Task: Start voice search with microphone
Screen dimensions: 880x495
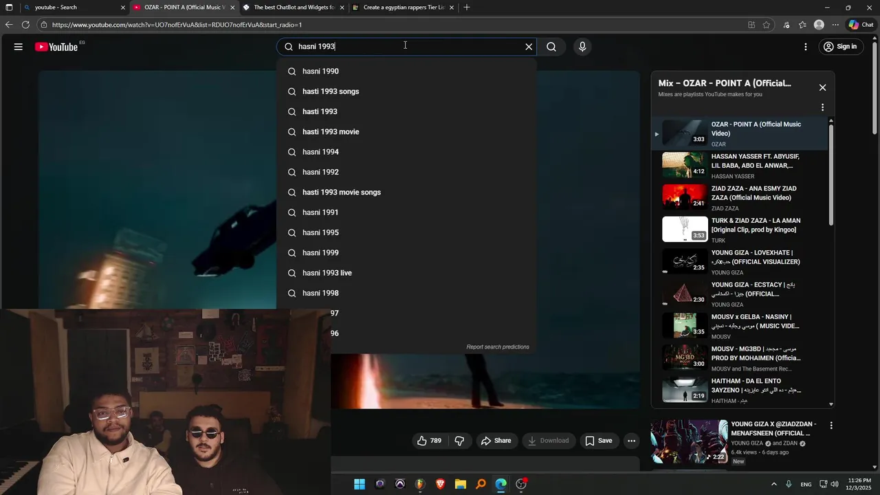Action: pyautogui.click(x=582, y=47)
